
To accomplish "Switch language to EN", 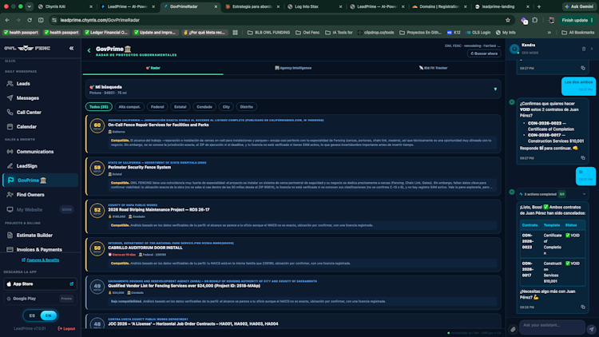I will point(49,315).
